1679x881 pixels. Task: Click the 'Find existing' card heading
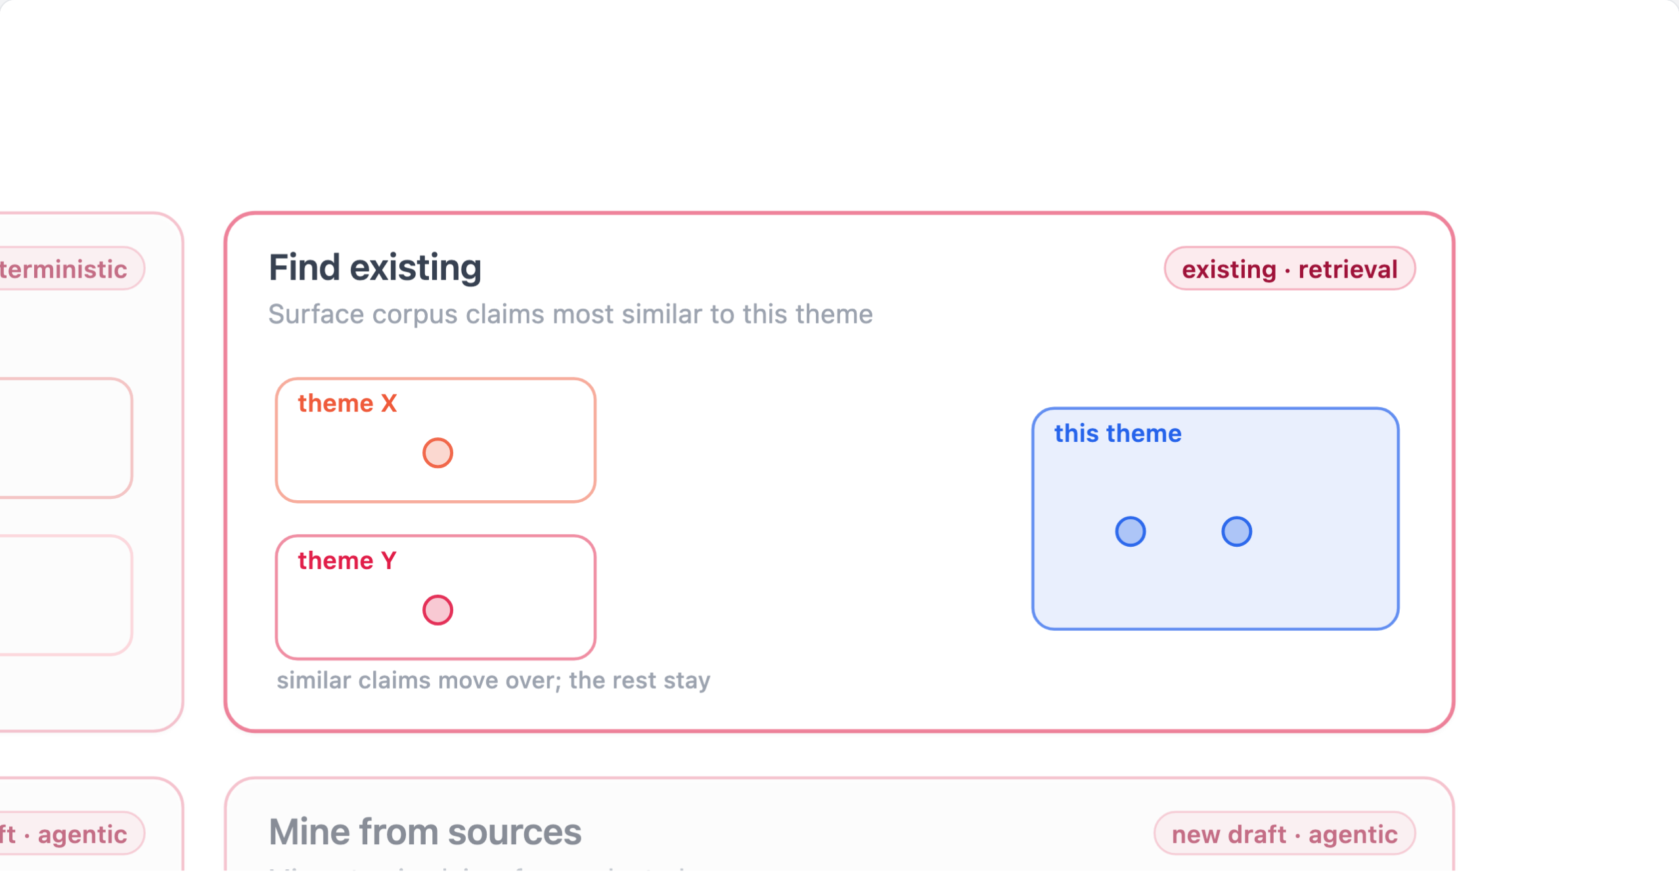tap(375, 268)
